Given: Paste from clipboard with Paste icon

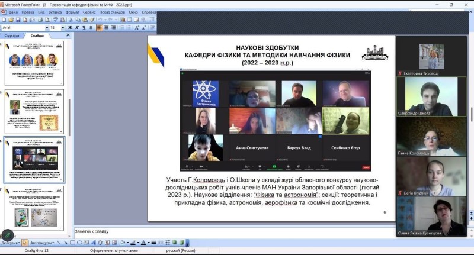Looking at the screenshot, I should 85,20.
